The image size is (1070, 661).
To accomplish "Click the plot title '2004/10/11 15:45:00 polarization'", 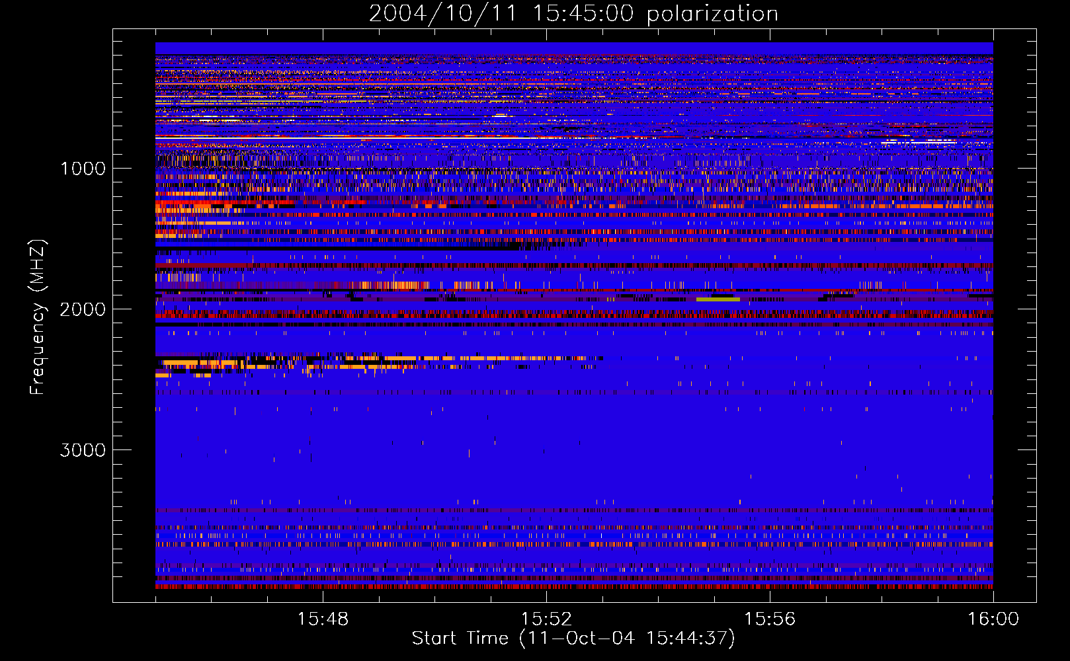I will pyautogui.click(x=573, y=13).
